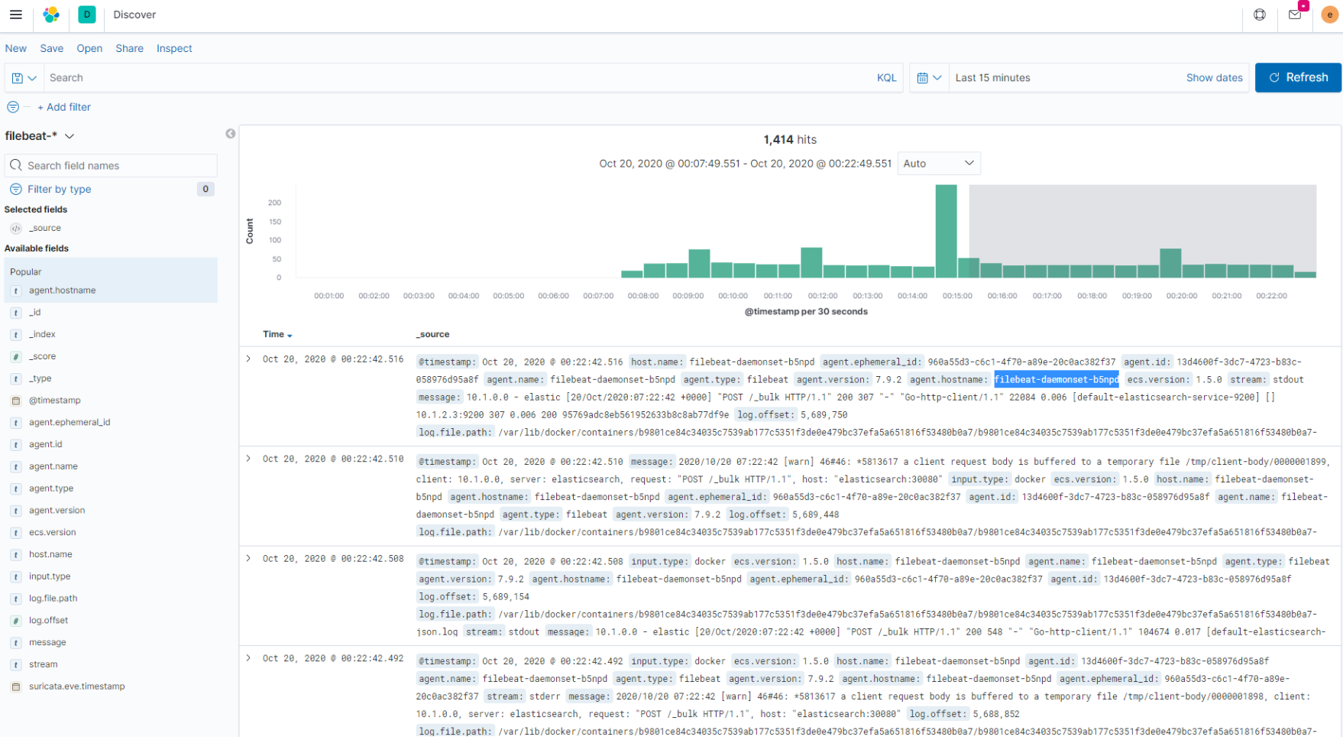Viewport: 1343px width, 740px height.
Task: Expand the 00:22:42.508 log row
Action: pos(248,558)
